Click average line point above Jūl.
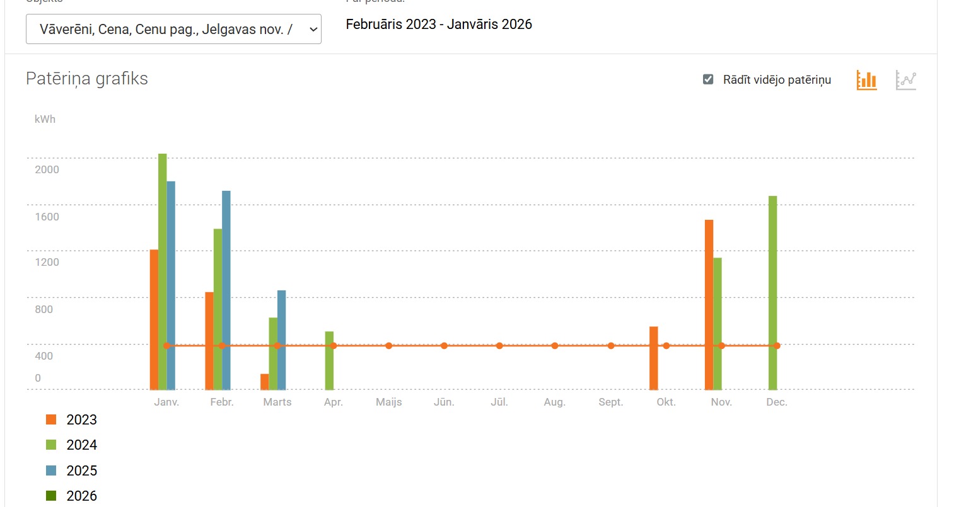Image resolution: width=971 pixels, height=507 pixels. pyautogui.click(x=499, y=346)
